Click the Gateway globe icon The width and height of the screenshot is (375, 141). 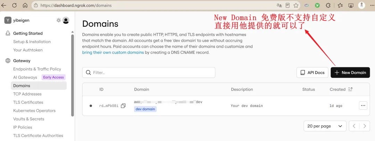8,60
